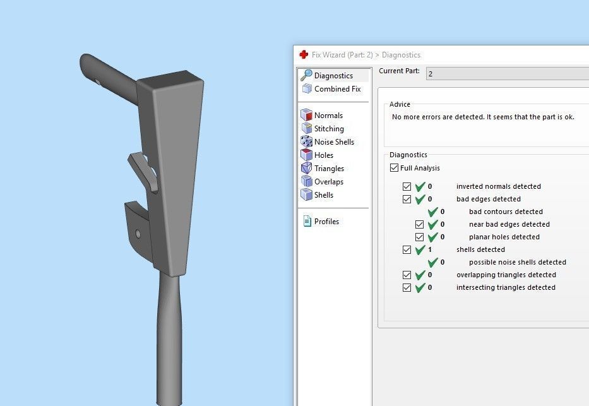Select Shells in the sidebar
Viewport: 589px width, 406px height.
click(x=324, y=195)
